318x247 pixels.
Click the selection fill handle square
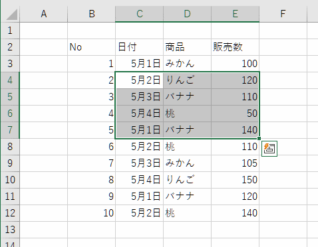coord(259,139)
